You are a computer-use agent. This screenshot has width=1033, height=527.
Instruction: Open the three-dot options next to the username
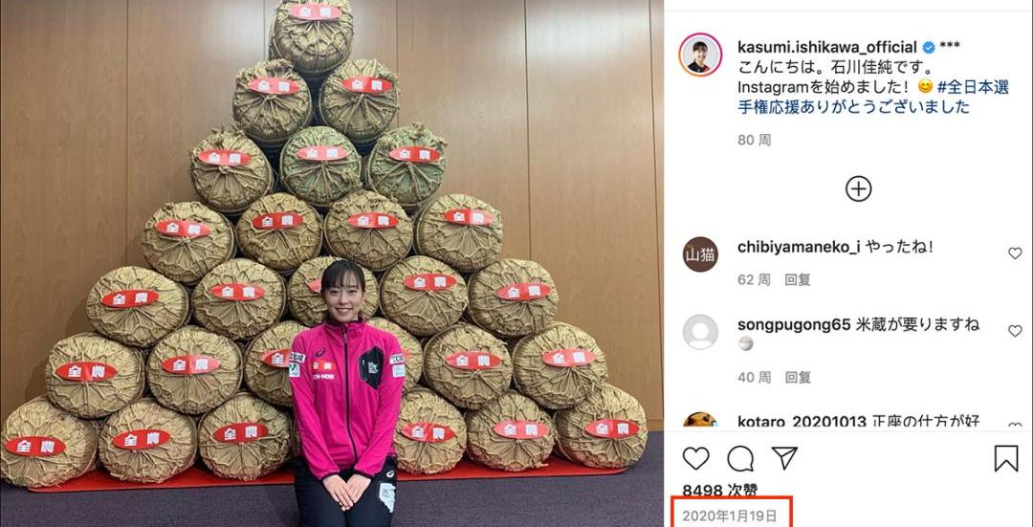click(x=950, y=46)
